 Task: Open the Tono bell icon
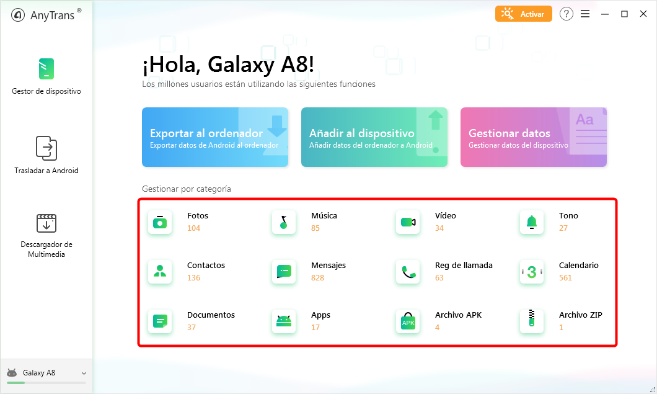(x=532, y=222)
